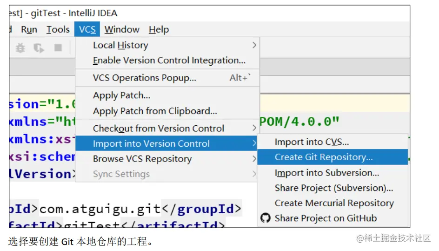The image size is (439, 251).
Task: Click com.atguigu.git text in editor
Action: 100,209
